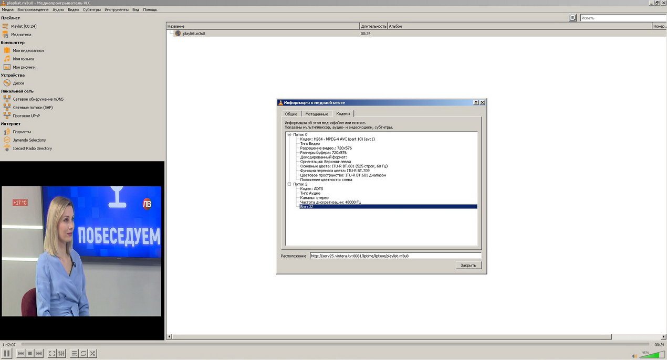Pause playback with the pause button
This screenshot has width=667, height=360.
coord(7,353)
